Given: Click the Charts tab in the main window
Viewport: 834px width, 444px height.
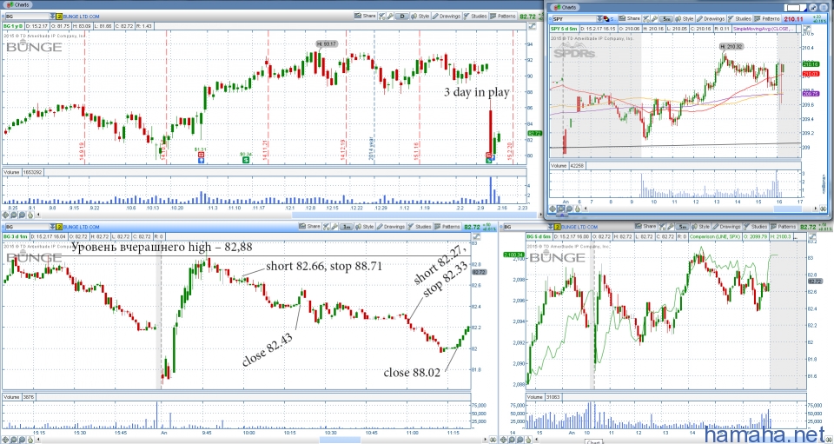Looking at the screenshot, I should click(18, 5).
